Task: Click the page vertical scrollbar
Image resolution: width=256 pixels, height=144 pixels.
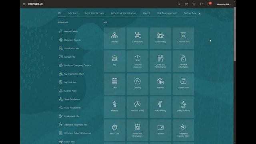Action: pos(235,34)
